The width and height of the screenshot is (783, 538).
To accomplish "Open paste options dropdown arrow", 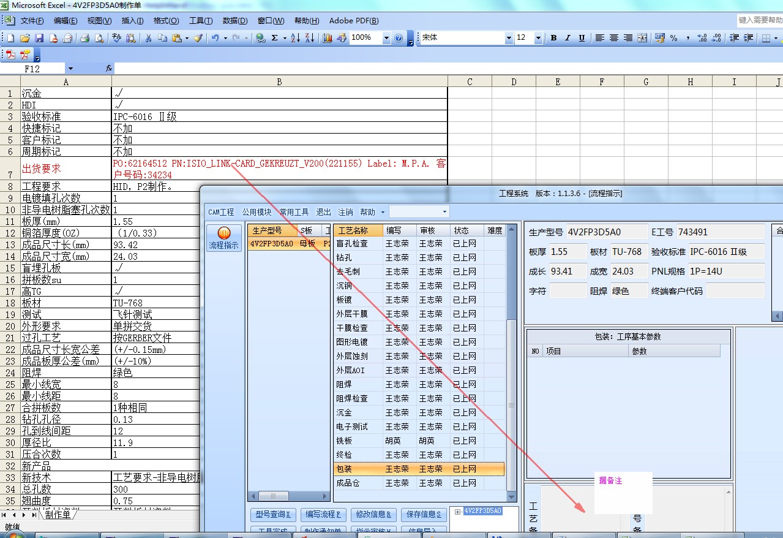I will (x=187, y=38).
